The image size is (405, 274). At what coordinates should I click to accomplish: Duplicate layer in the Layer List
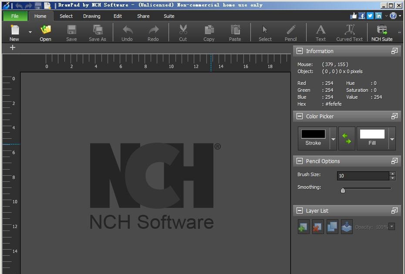pos(332,227)
